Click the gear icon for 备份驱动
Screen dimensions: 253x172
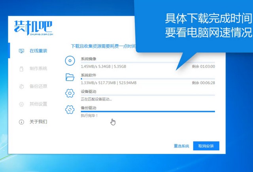70,110
